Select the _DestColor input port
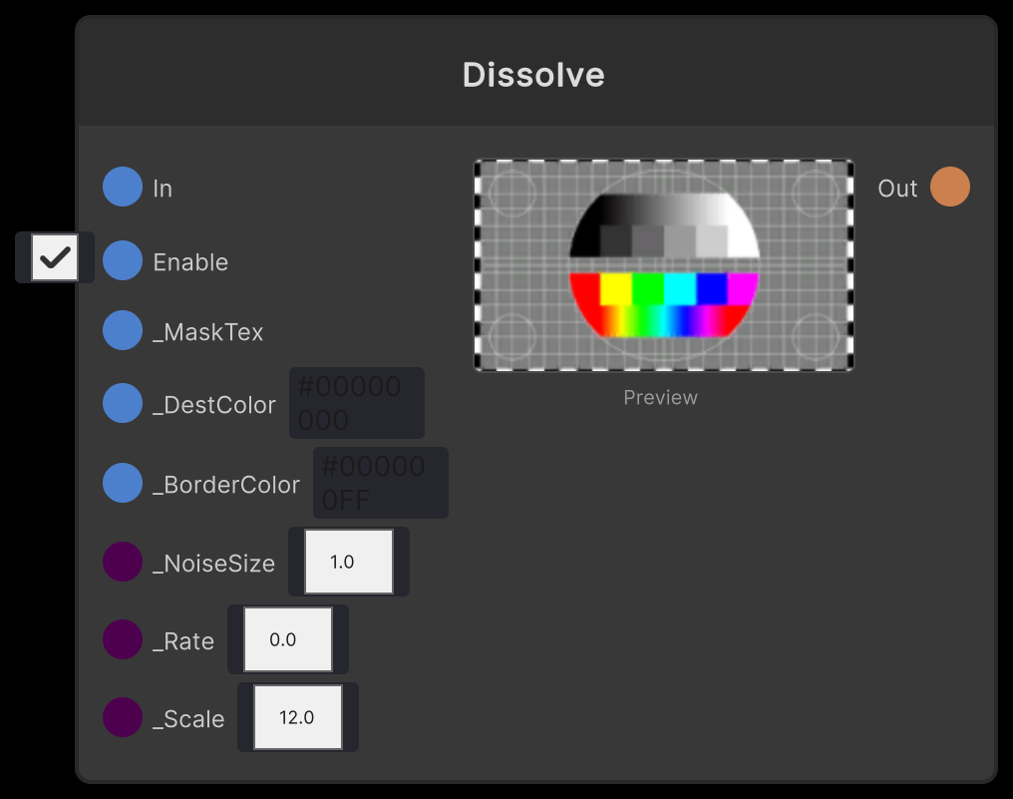Viewport: 1013px width, 799px height. (x=122, y=403)
